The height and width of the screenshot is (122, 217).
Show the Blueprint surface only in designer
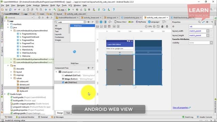click(x=101, y=22)
